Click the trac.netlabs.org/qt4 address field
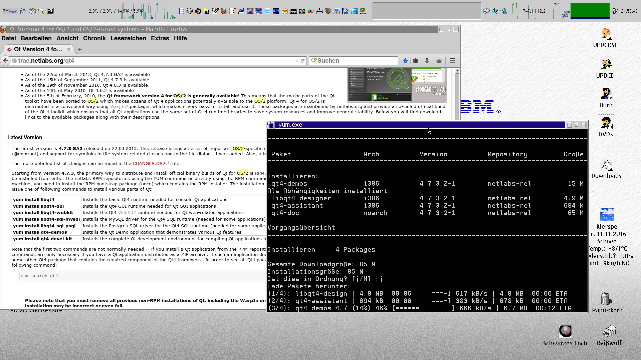The width and height of the screenshot is (641, 360). 154,61
